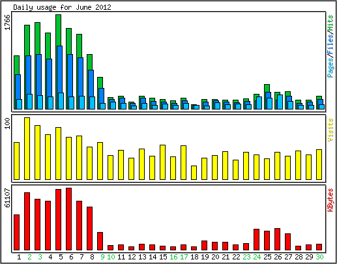The width and height of the screenshot is (337, 264).
Task: Click the green weekend day label 30
Action: pyautogui.click(x=319, y=257)
